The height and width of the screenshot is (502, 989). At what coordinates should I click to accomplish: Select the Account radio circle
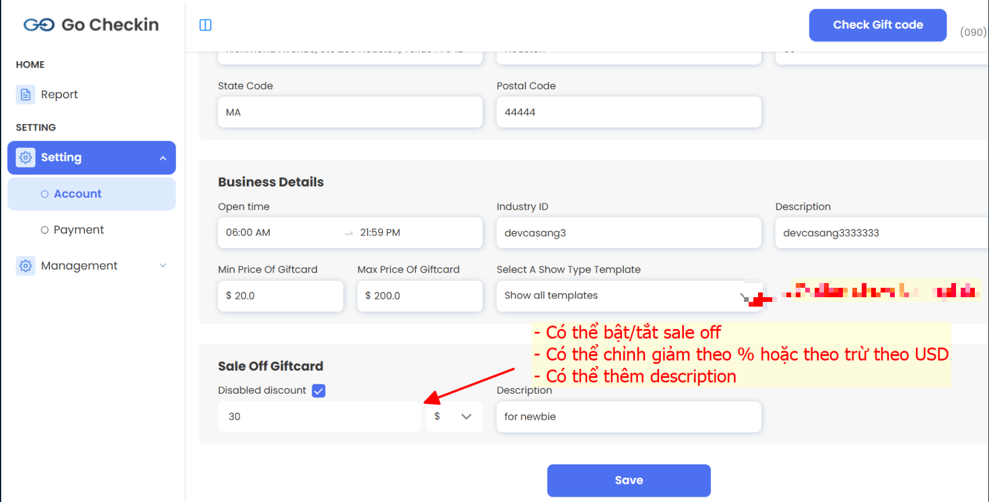pos(45,194)
